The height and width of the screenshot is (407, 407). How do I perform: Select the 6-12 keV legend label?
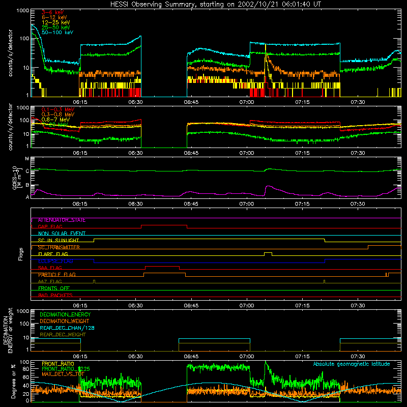(54, 17)
